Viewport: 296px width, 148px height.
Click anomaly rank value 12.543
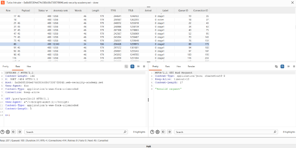click(x=56, y=44)
